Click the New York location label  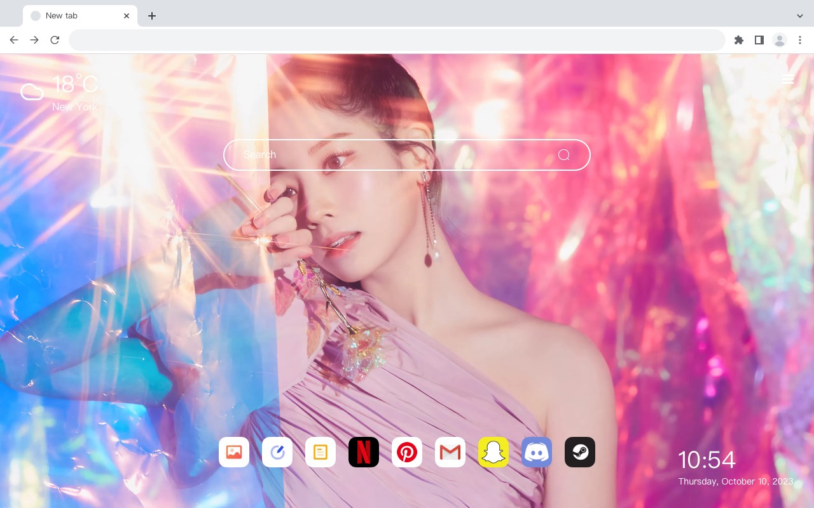74,107
